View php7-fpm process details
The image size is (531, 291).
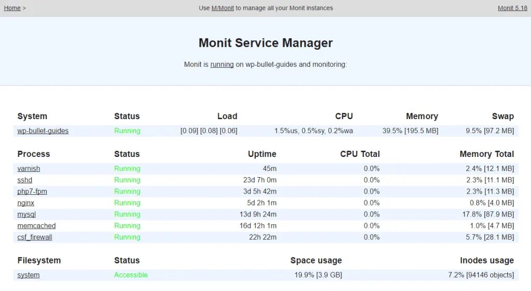[x=32, y=192]
